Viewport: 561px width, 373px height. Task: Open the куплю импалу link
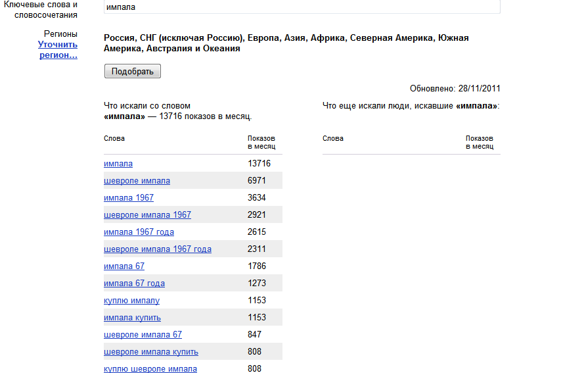(131, 301)
